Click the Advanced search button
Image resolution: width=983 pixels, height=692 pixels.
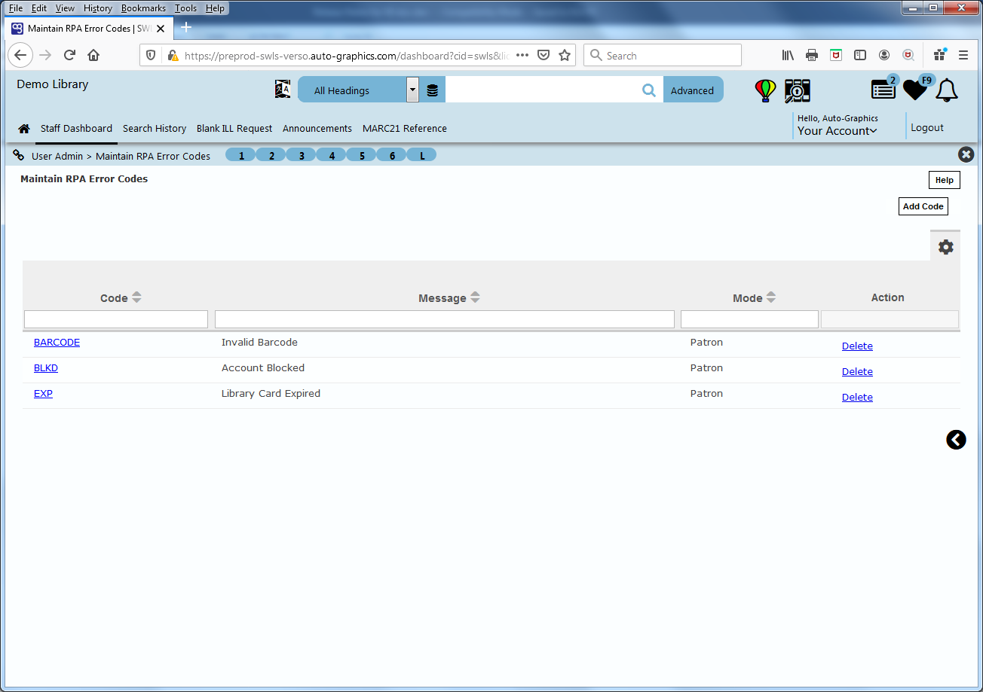(x=692, y=90)
